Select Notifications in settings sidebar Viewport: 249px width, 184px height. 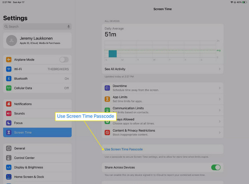click(37, 104)
